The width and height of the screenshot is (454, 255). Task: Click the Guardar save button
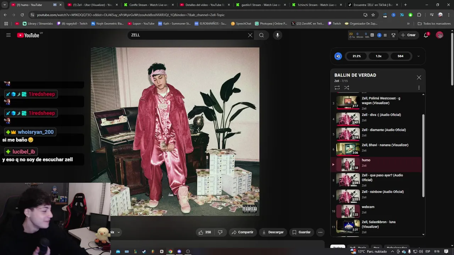[x=301, y=232]
